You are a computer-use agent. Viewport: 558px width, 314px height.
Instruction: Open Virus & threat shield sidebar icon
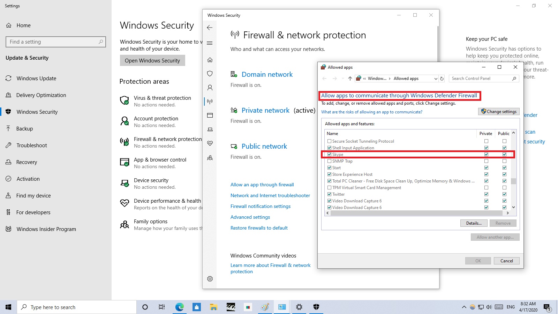pyautogui.click(x=210, y=74)
